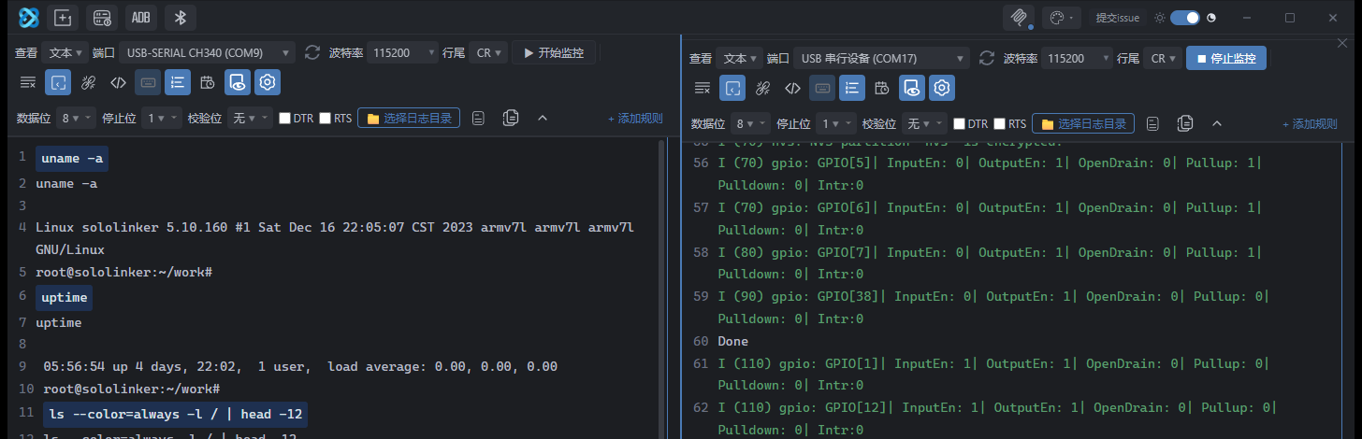
Task: Enable DTR checkbox in COM17 panel
Action: pos(960,124)
